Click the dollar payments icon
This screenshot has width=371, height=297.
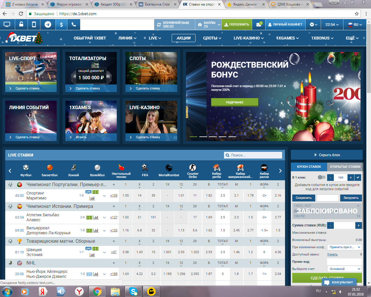61,25
